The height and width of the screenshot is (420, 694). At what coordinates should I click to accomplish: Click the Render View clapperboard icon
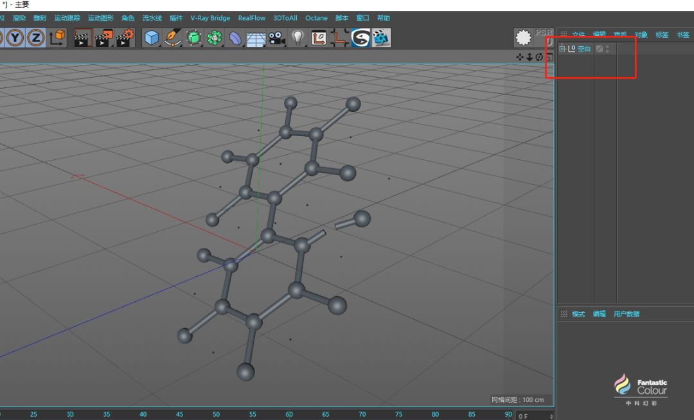tap(83, 38)
